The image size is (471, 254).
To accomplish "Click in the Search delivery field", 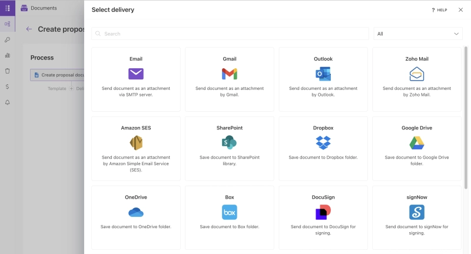I will 230,34.
